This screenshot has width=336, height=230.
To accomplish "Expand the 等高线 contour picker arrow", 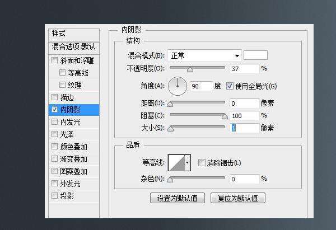I will coord(187,162).
